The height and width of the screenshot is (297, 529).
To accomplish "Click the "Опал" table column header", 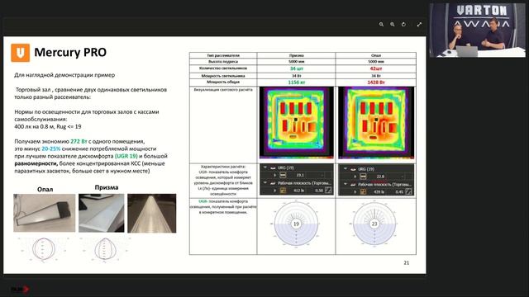I will tap(376, 55).
